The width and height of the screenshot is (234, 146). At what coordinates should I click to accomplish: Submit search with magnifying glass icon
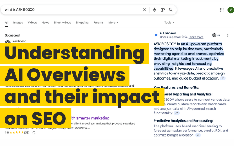click(x=171, y=10)
